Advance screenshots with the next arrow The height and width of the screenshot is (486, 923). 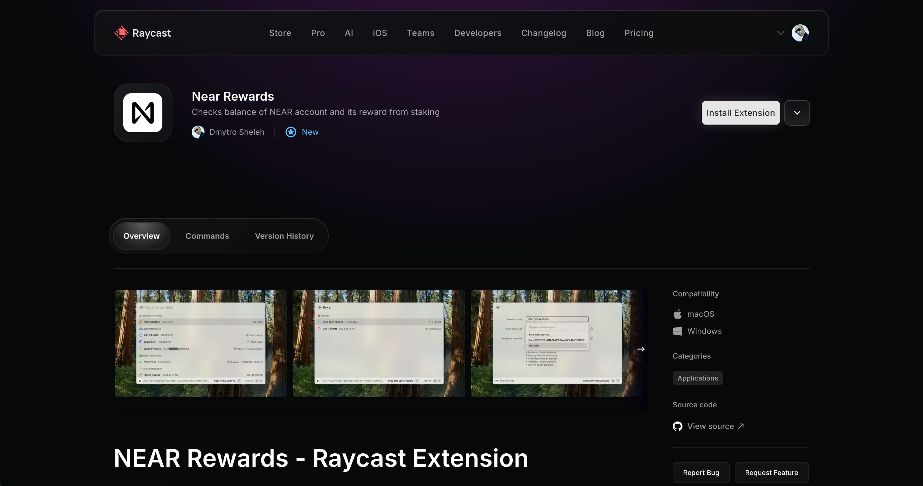click(x=641, y=349)
